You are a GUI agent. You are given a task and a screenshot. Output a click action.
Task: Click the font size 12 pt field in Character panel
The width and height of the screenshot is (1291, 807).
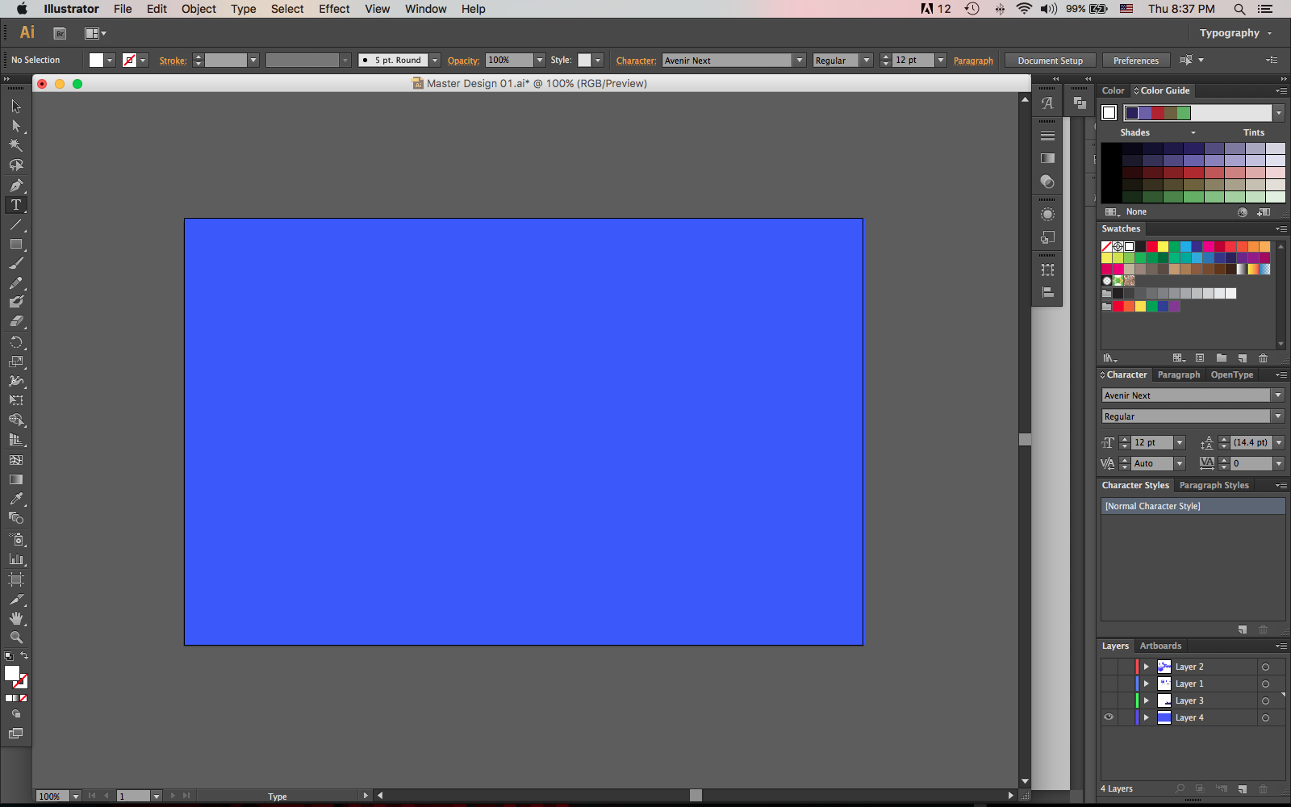tap(1151, 442)
